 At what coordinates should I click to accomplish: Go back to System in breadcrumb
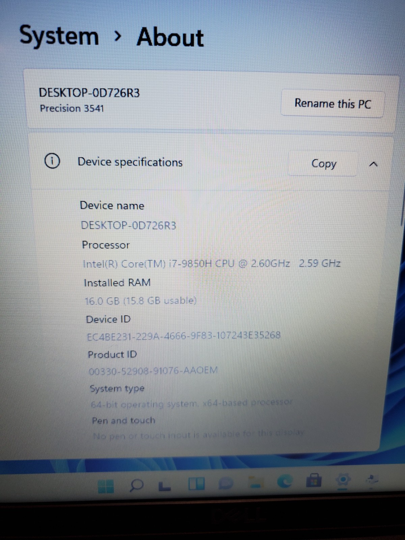59,35
